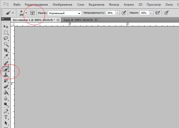This screenshot has width=179, height=128.
Task: Click the Нажим percentage field
Action: [144, 13]
